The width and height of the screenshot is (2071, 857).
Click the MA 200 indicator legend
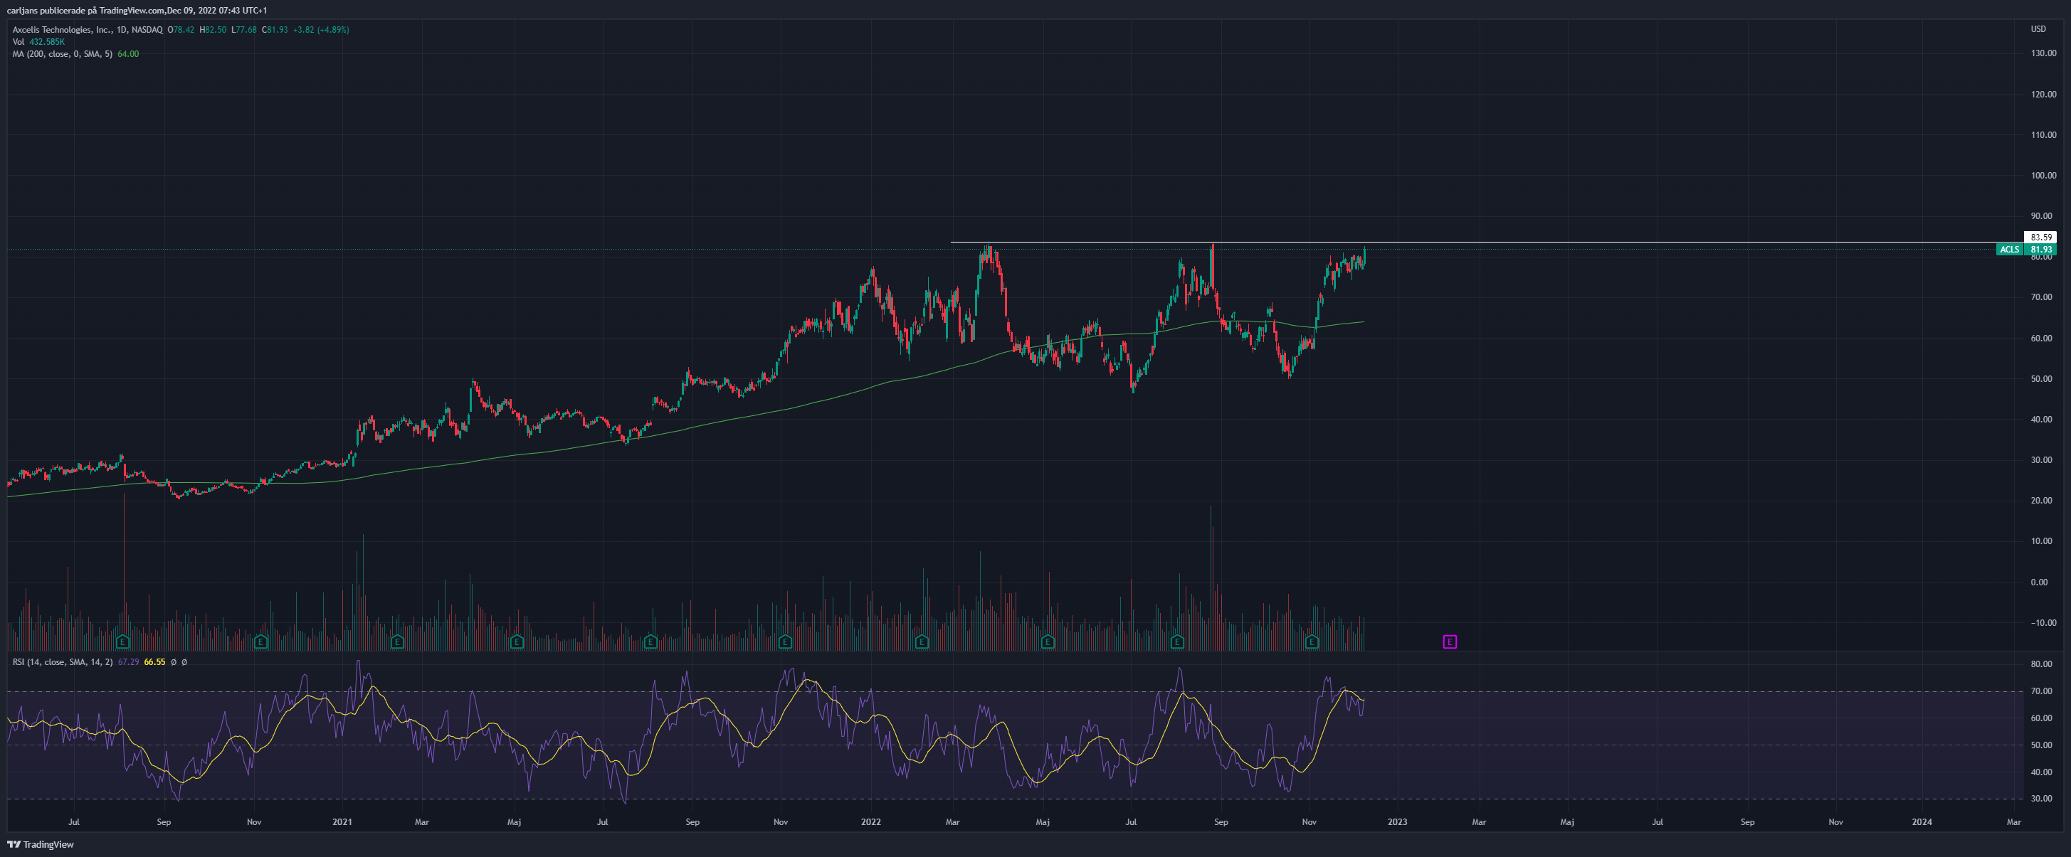click(75, 54)
